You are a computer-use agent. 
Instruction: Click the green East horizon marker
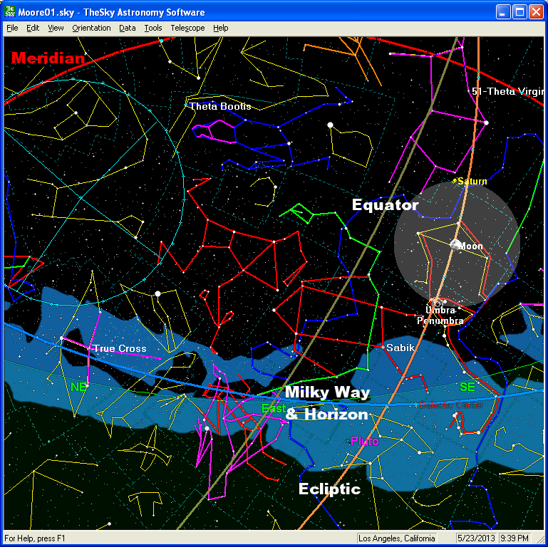273,409
